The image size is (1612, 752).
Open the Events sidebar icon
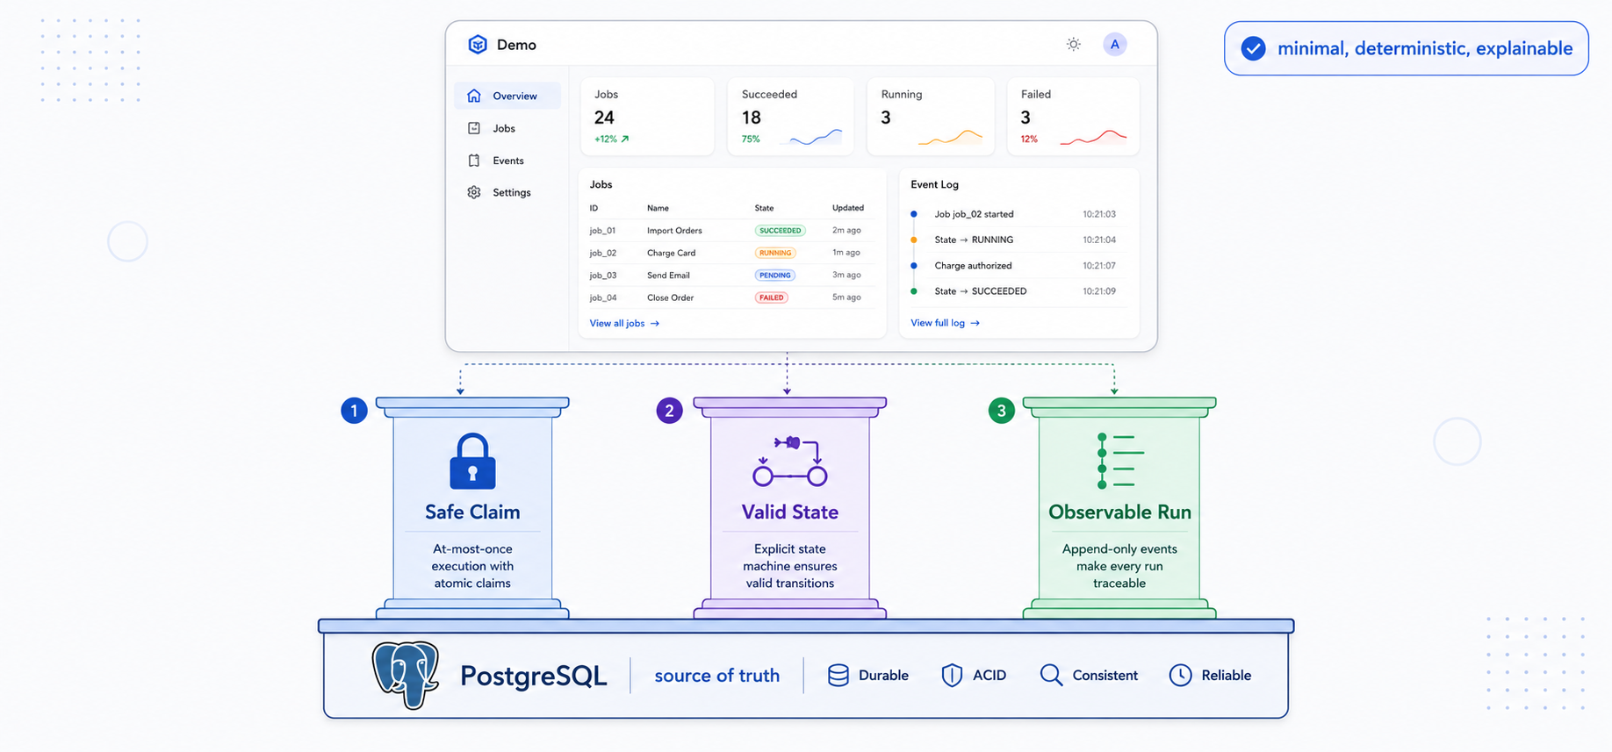click(x=474, y=161)
